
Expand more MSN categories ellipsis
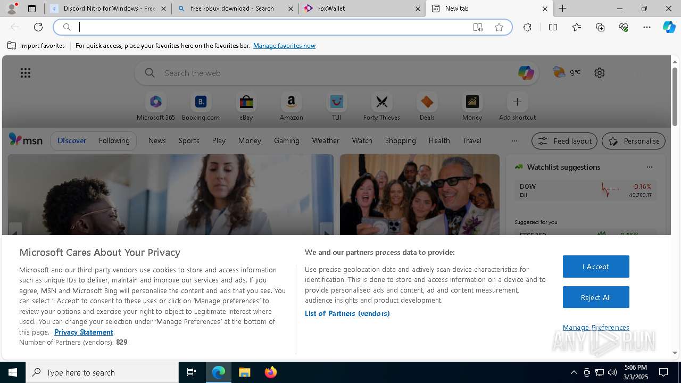(x=514, y=141)
